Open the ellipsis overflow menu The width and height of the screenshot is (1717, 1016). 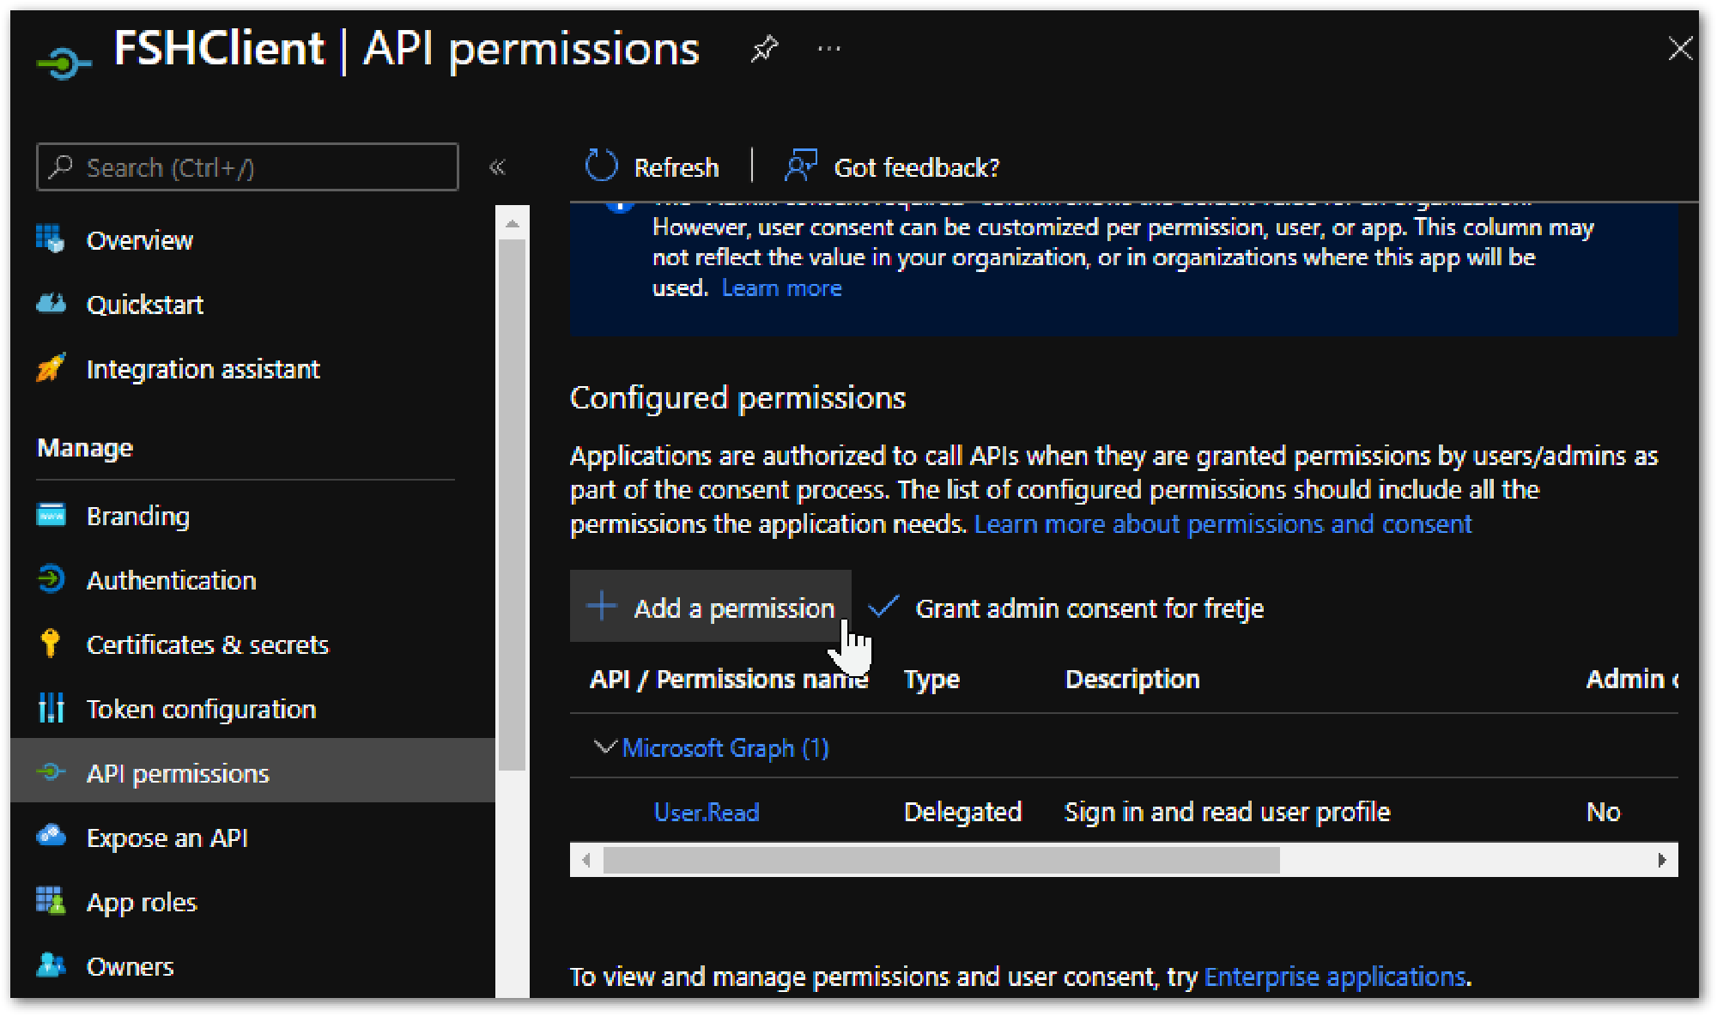tap(828, 49)
